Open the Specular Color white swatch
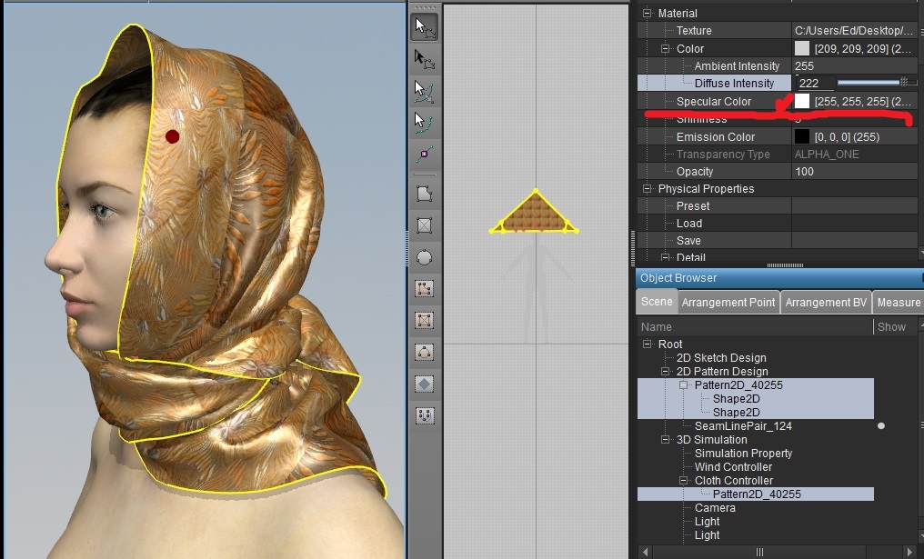 coord(802,101)
